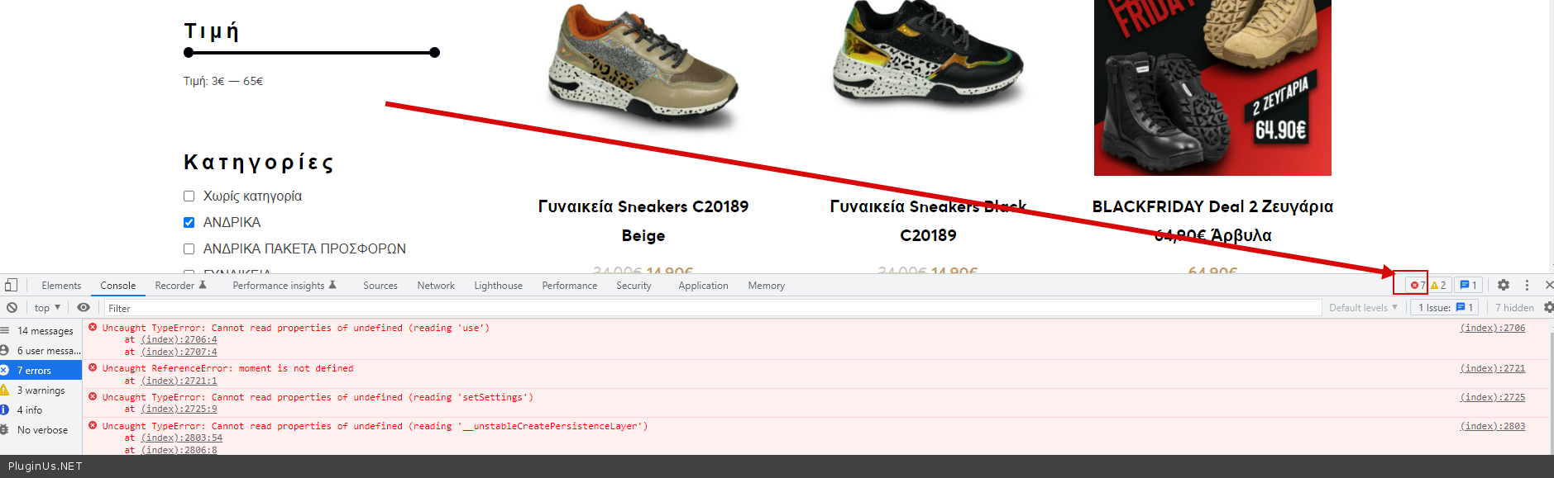The width and height of the screenshot is (1554, 478).
Task: Clear the console with the block icon
Action: tap(12, 307)
